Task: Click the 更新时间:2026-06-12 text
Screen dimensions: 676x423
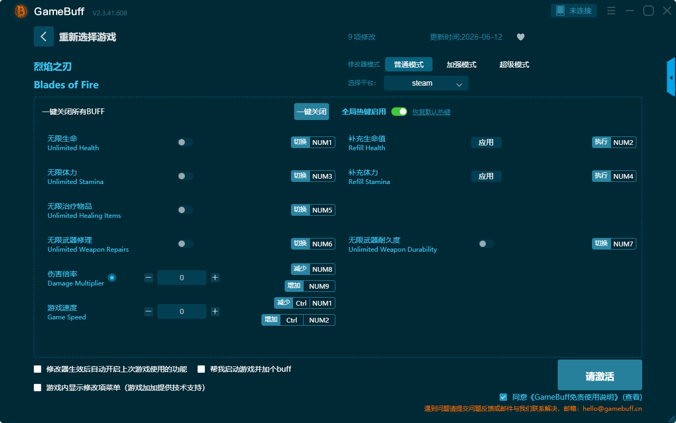Action: tap(466, 37)
